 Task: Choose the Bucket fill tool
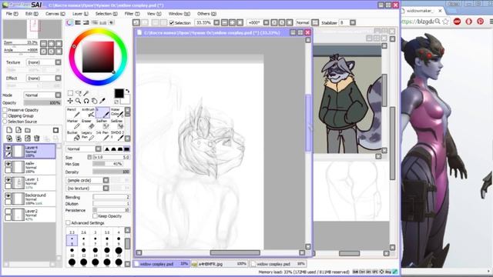pyautogui.click(x=72, y=136)
